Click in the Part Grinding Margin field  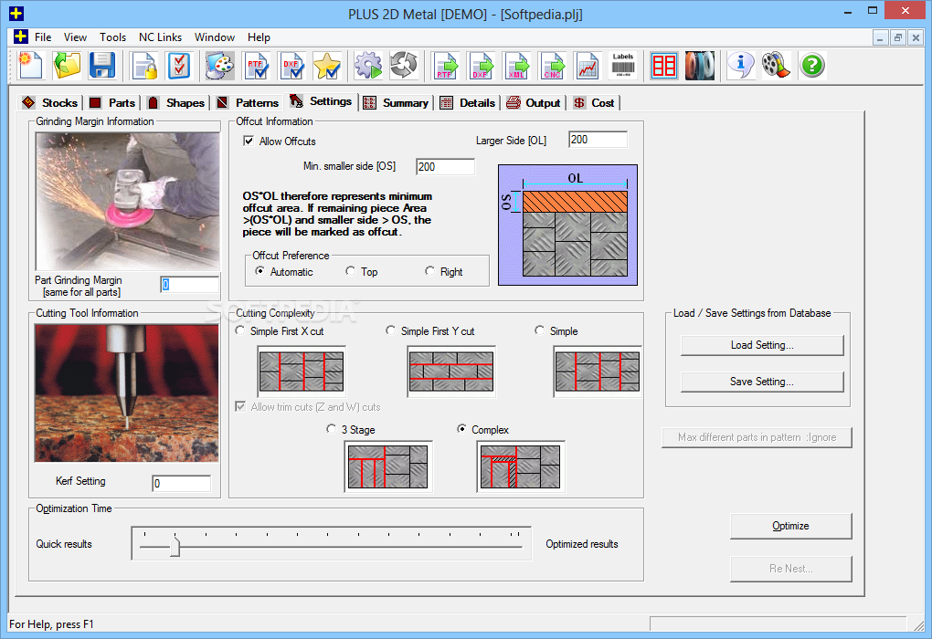[x=190, y=285]
